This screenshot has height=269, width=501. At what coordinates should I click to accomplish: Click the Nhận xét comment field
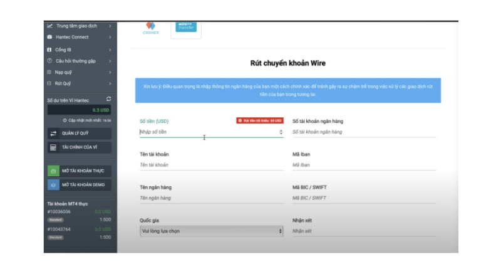click(x=364, y=231)
